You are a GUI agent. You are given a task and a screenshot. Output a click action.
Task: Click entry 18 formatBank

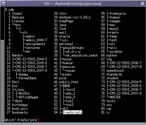pyautogui.click(x=28, y=78)
